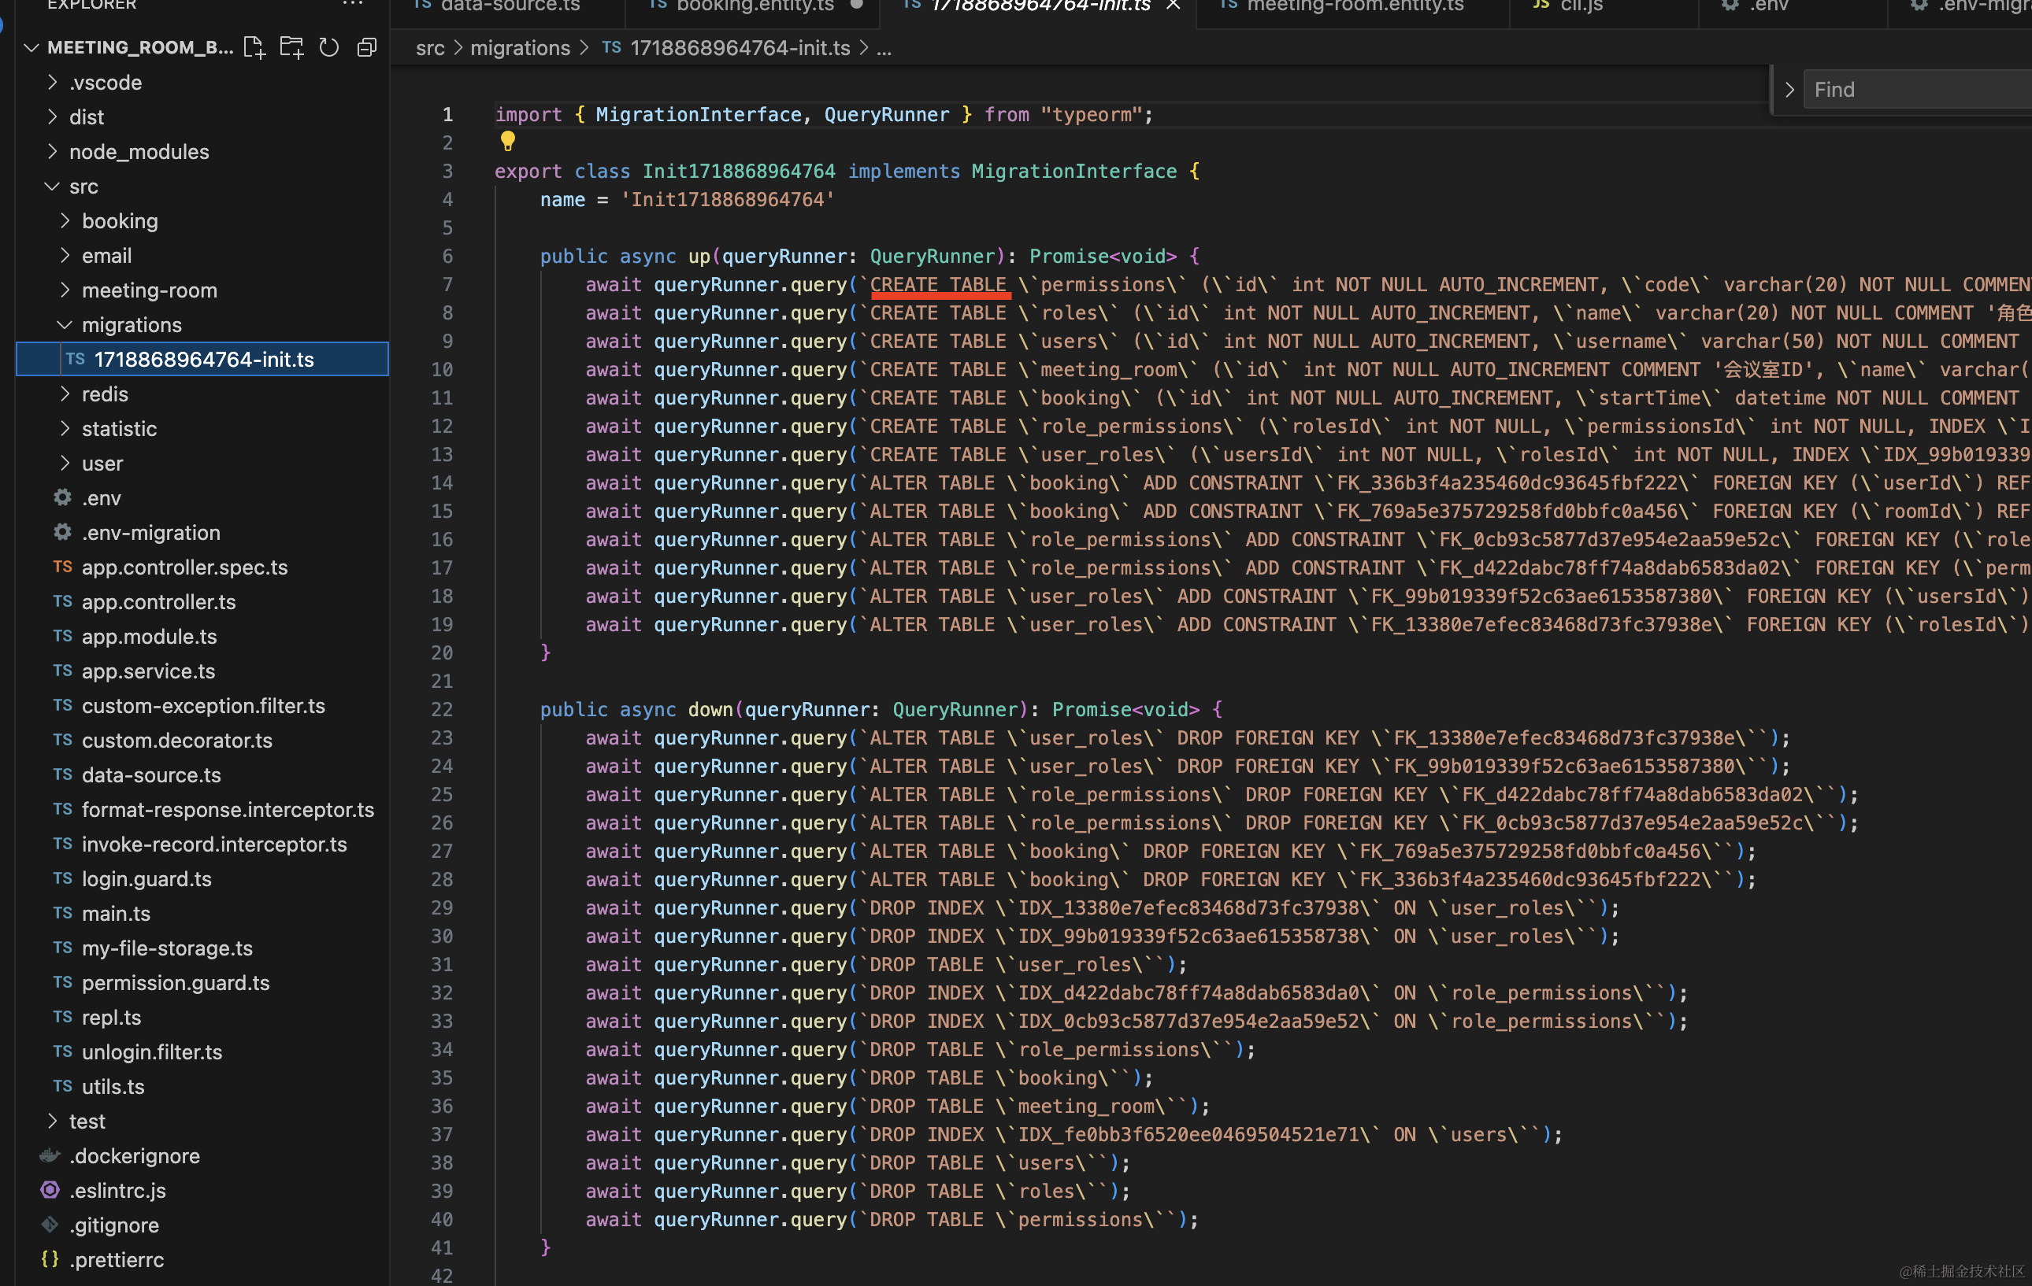Collapse the src folder
The height and width of the screenshot is (1286, 2032).
tap(83, 187)
